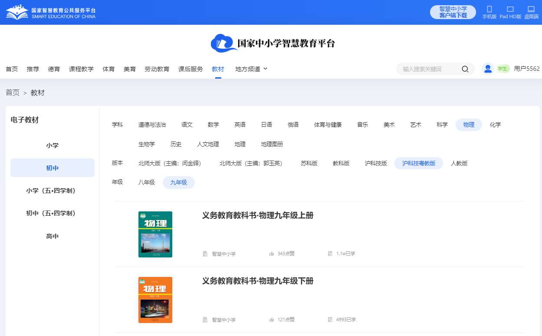Choose subject 俄语
The image size is (542, 336).
pos(293,125)
